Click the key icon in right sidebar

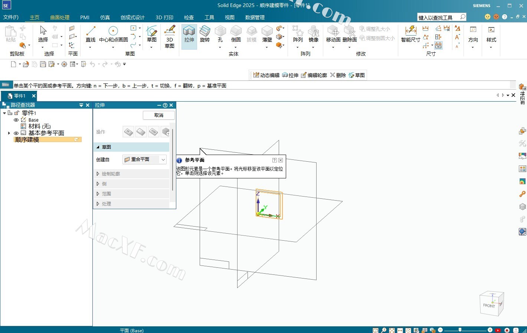tap(522, 194)
